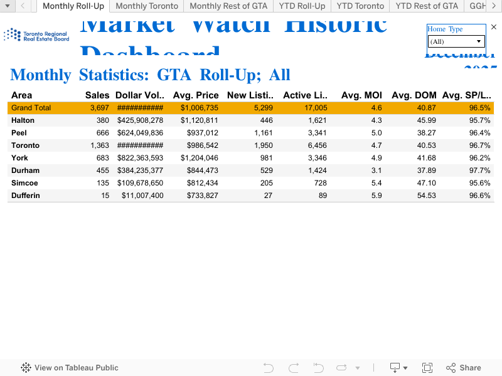The height and width of the screenshot is (376, 502).
Task: Click the Monthly Statistics GTA Roll-Up title
Action: pos(150,75)
